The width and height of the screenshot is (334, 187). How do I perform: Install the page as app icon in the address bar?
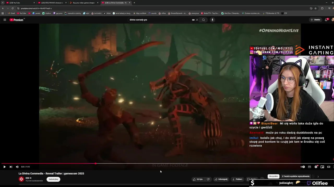(x=311, y=8)
